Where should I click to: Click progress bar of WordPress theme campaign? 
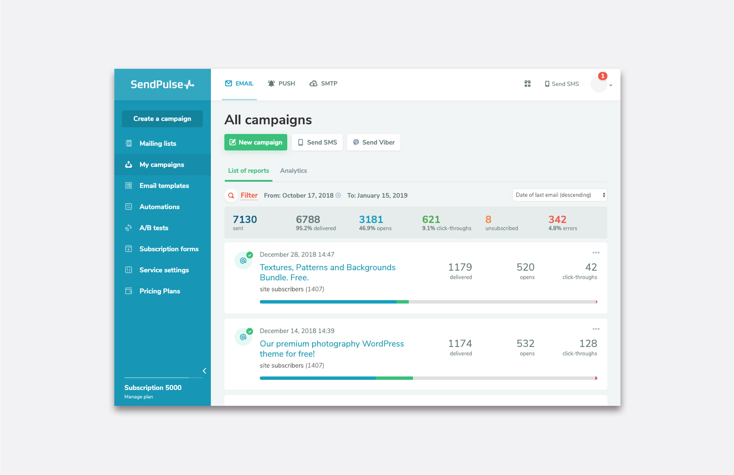tap(428, 378)
